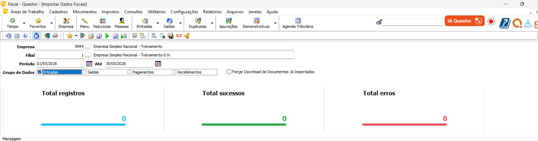Check Forçar Download de Documentos Já Importados
The width and height of the screenshot is (538, 141).
229,72
